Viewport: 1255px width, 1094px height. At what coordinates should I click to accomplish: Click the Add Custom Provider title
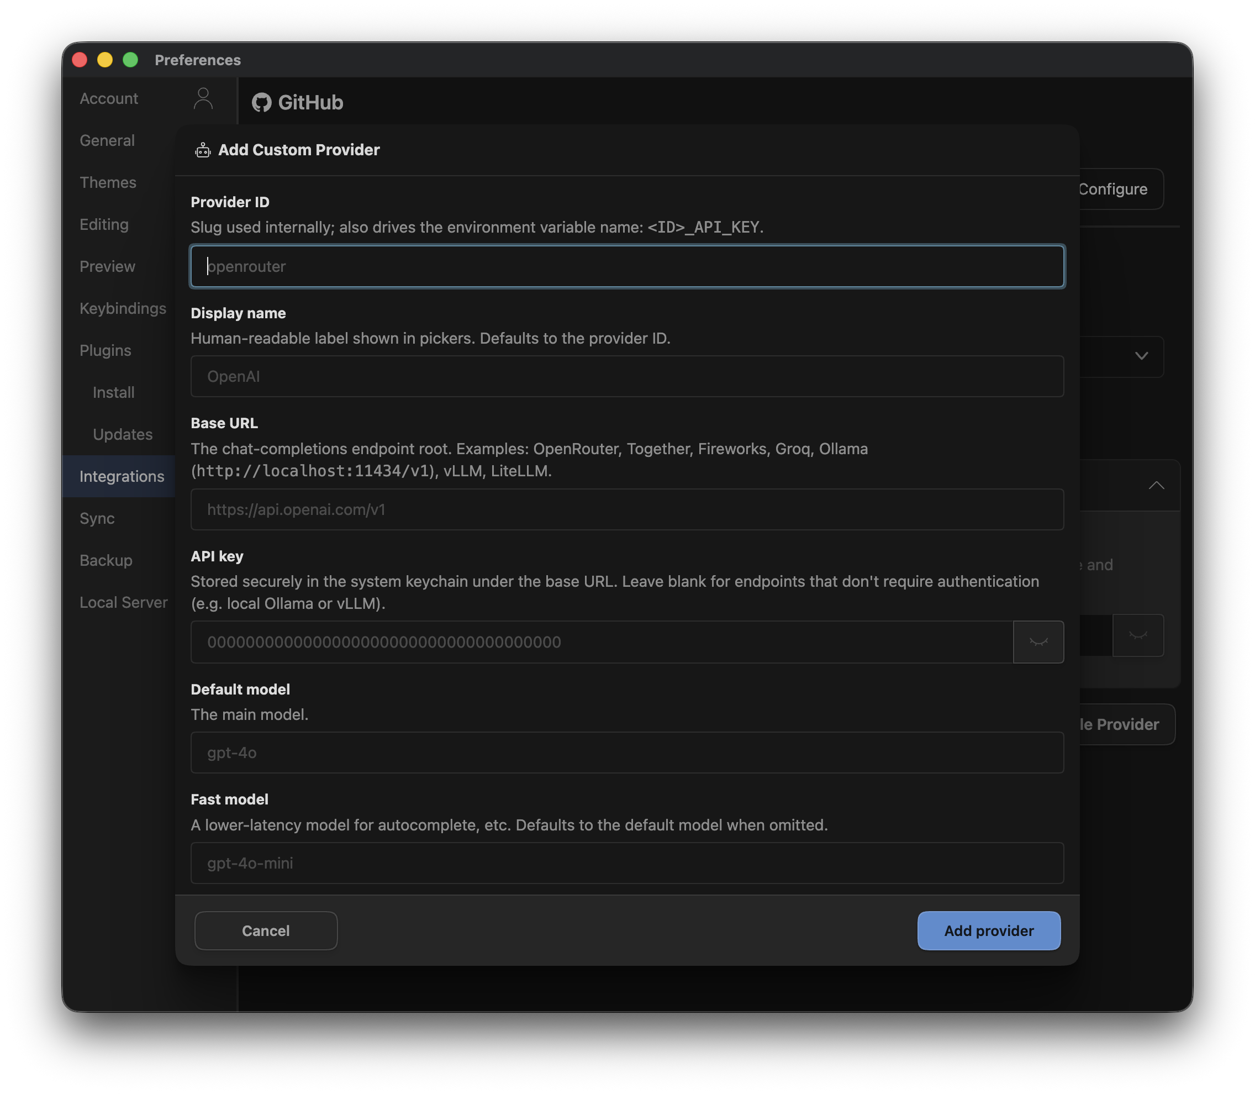pyautogui.click(x=298, y=150)
